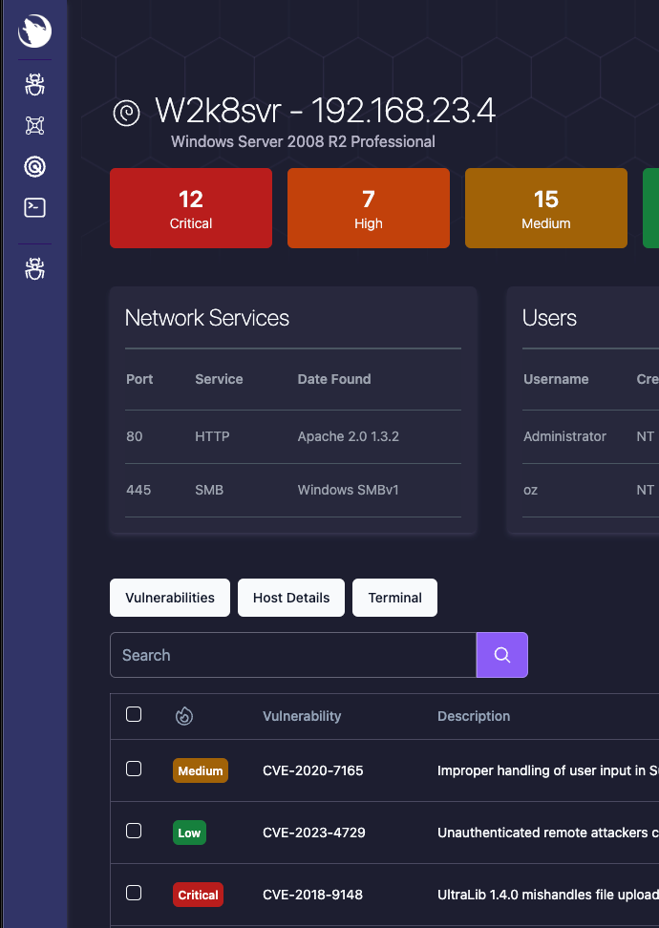Focus the Search input field

tap(293, 655)
